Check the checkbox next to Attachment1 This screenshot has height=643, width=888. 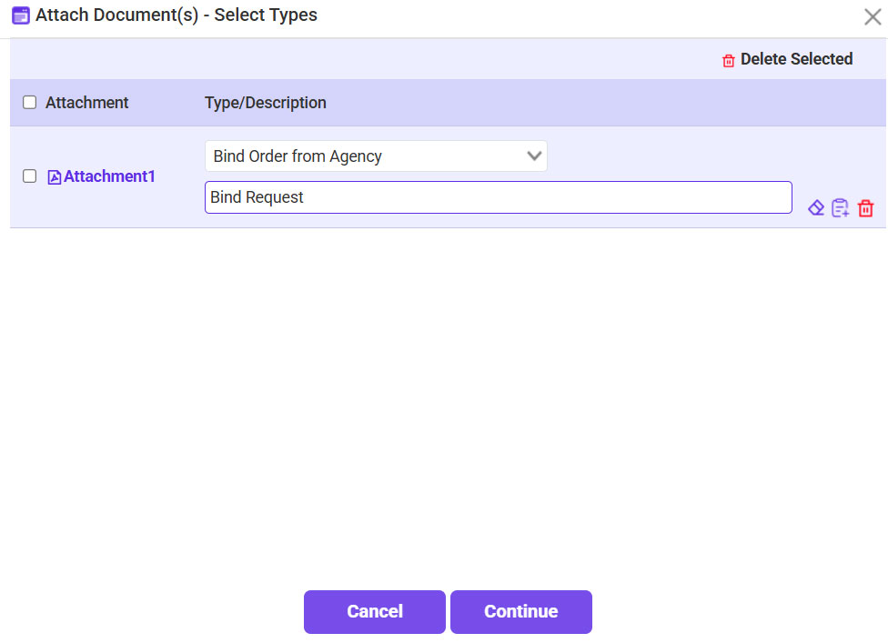coord(29,176)
